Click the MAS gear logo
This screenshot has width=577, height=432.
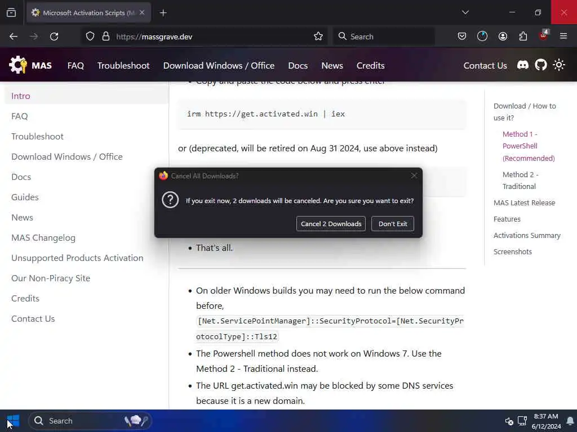[x=18, y=65]
